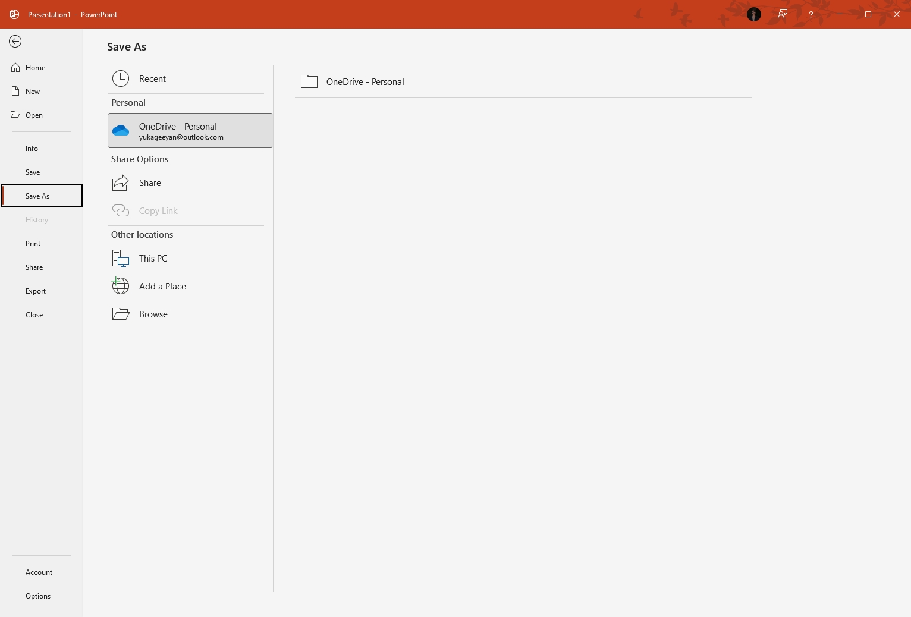Screen dimensions: 911x617
Task: Click the New blank page icon
Action: coord(15,91)
